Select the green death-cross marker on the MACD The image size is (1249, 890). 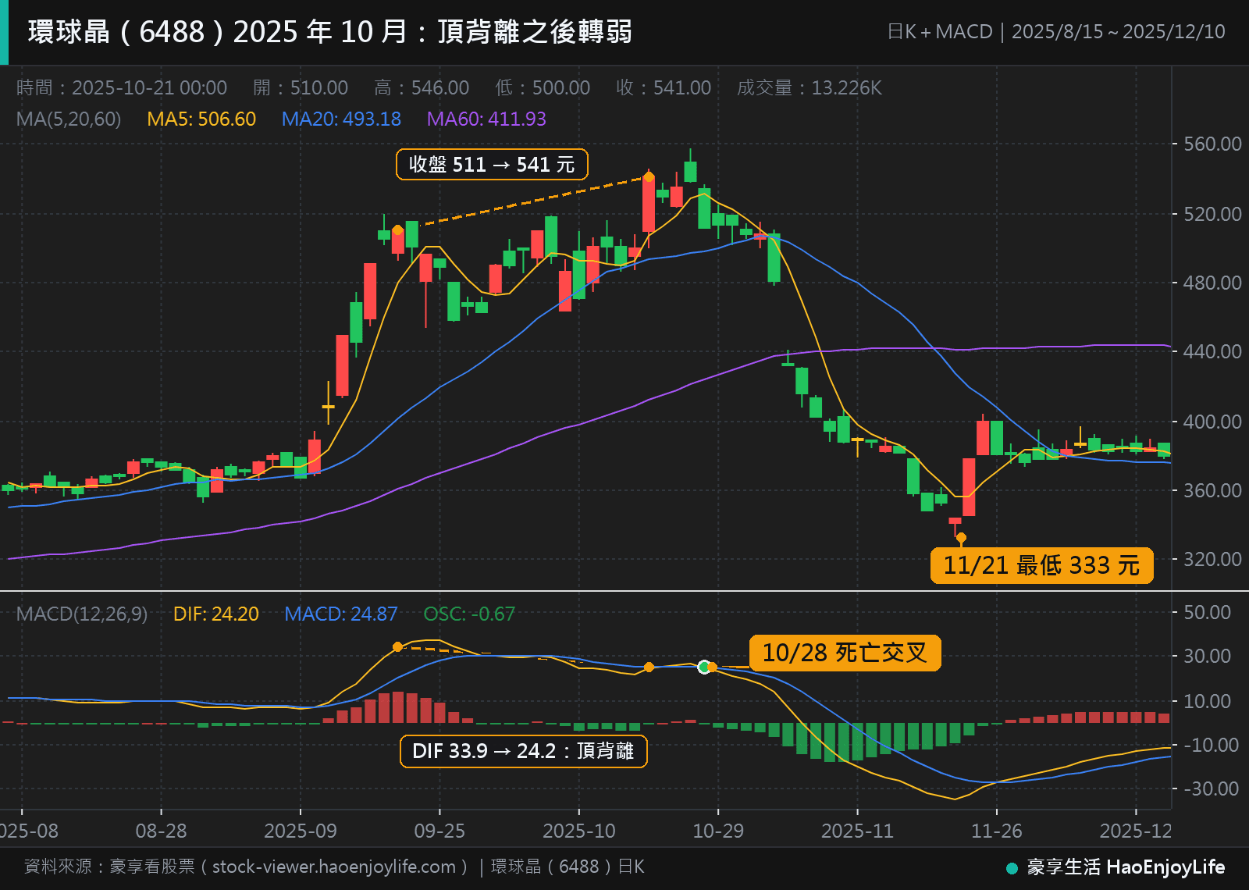coord(704,667)
